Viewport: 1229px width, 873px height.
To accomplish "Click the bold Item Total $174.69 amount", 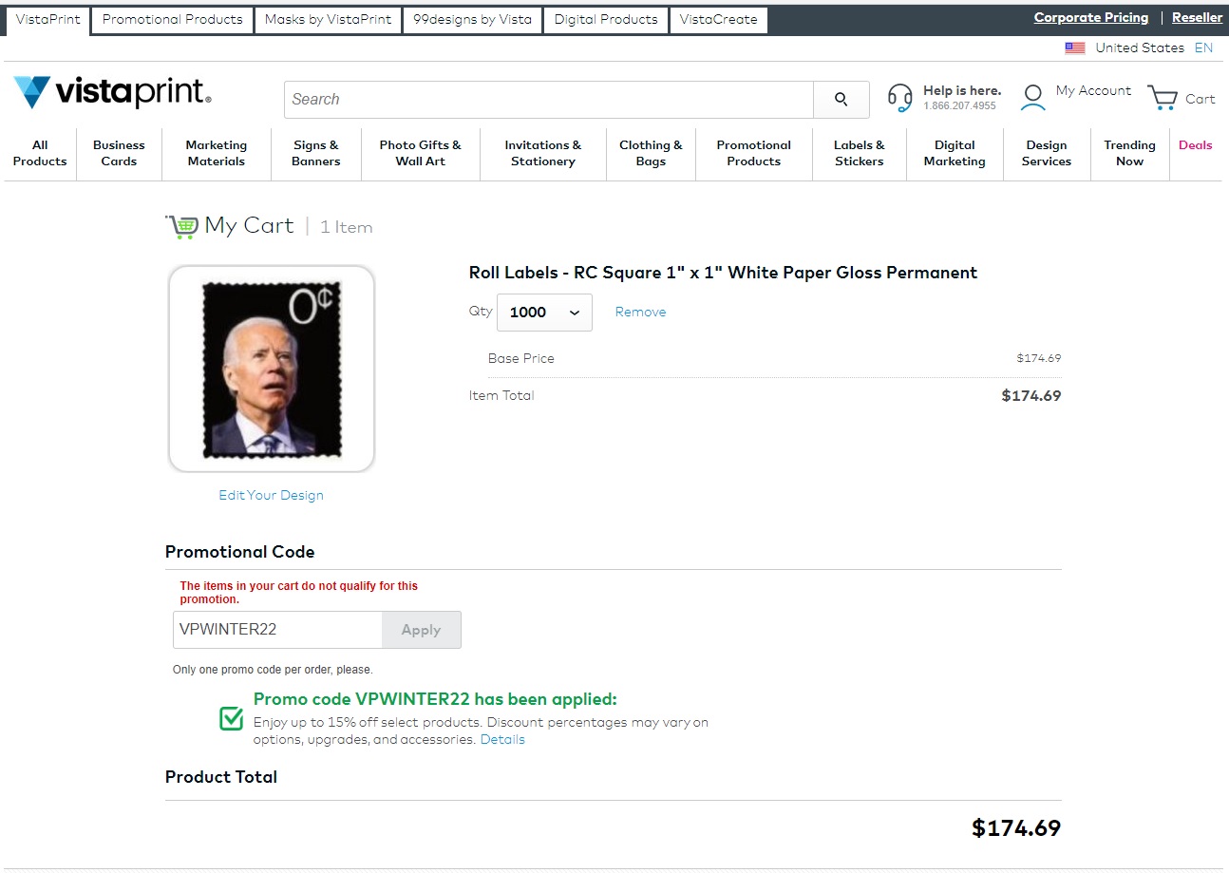I will (x=1031, y=396).
